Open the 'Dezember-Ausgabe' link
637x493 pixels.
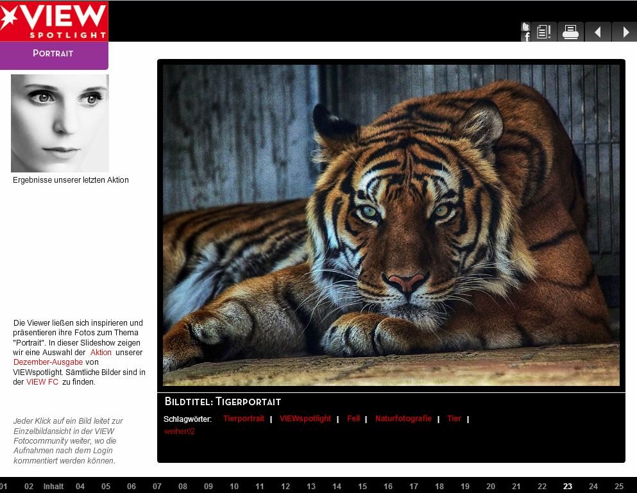[x=48, y=362]
